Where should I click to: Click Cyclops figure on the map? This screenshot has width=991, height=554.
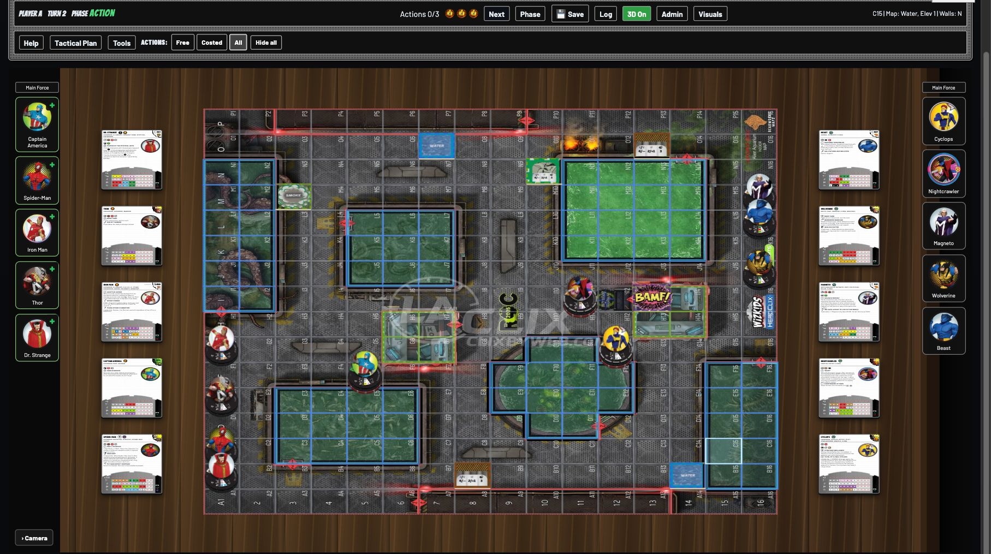coord(616,345)
